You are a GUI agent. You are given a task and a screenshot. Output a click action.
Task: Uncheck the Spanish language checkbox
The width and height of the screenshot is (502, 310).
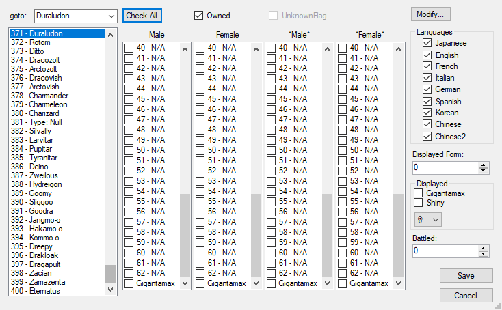(x=427, y=101)
